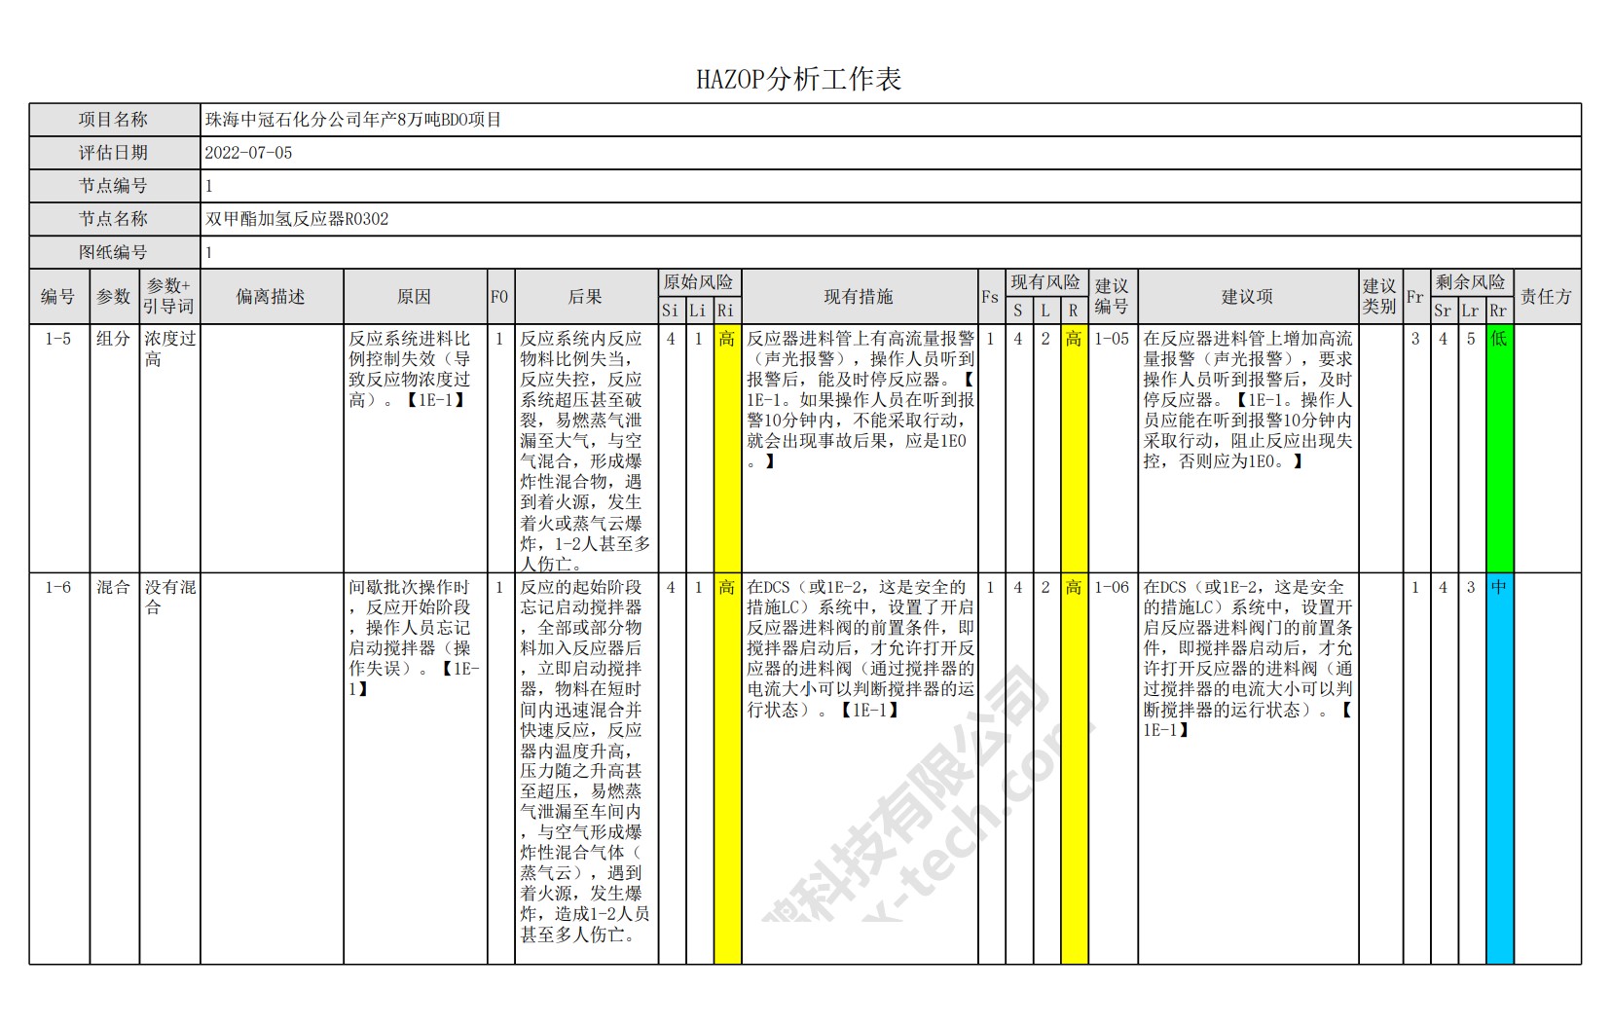Click yellow 高 existing-risk R cell in row 1-5
Image resolution: width=1612 pixels, height=1026 pixels.
[1074, 449]
